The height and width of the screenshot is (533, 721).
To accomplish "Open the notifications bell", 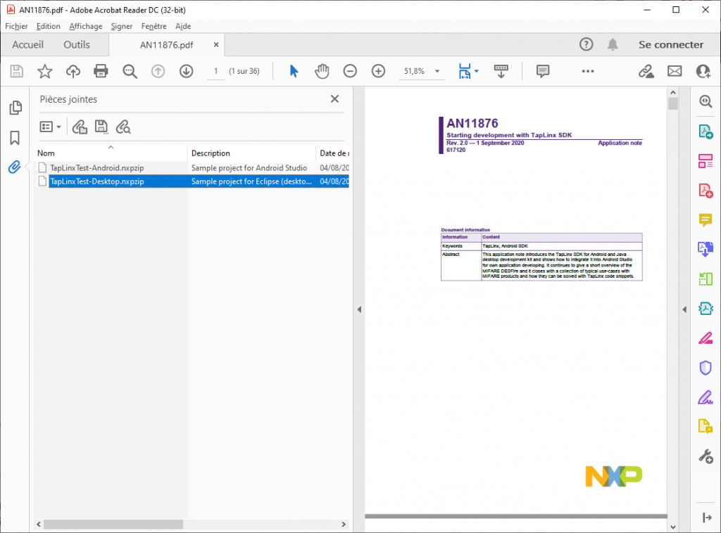I will (x=613, y=44).
